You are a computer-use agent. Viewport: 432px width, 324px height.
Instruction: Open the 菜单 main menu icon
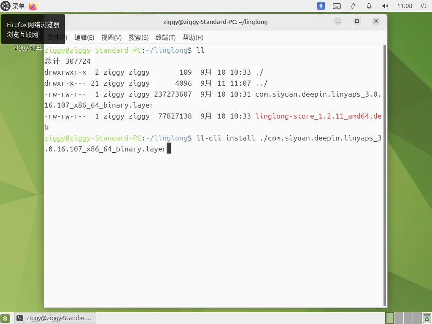point(5,6)
